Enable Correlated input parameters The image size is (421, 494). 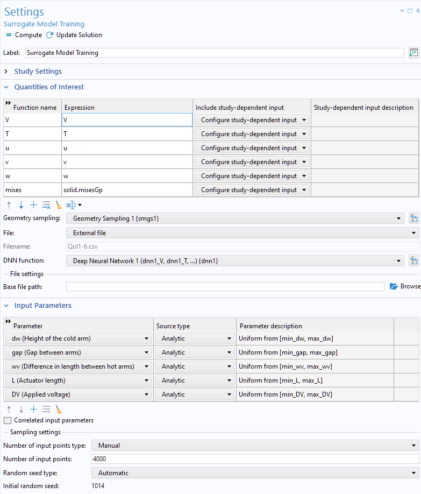(x=7, y=420)
